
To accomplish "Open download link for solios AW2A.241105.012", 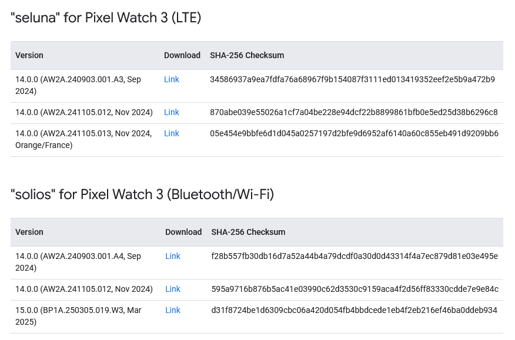I will [x=173, y=289].
